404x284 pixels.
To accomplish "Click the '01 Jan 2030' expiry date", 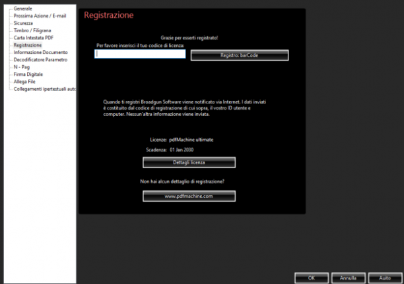I will 182,150.
